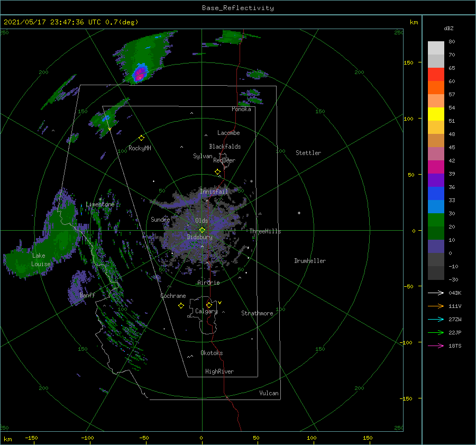Click the Sylvan label
The height and width of the screenshot is (445, 476).
pyautogui.click(x=203, y=156)
